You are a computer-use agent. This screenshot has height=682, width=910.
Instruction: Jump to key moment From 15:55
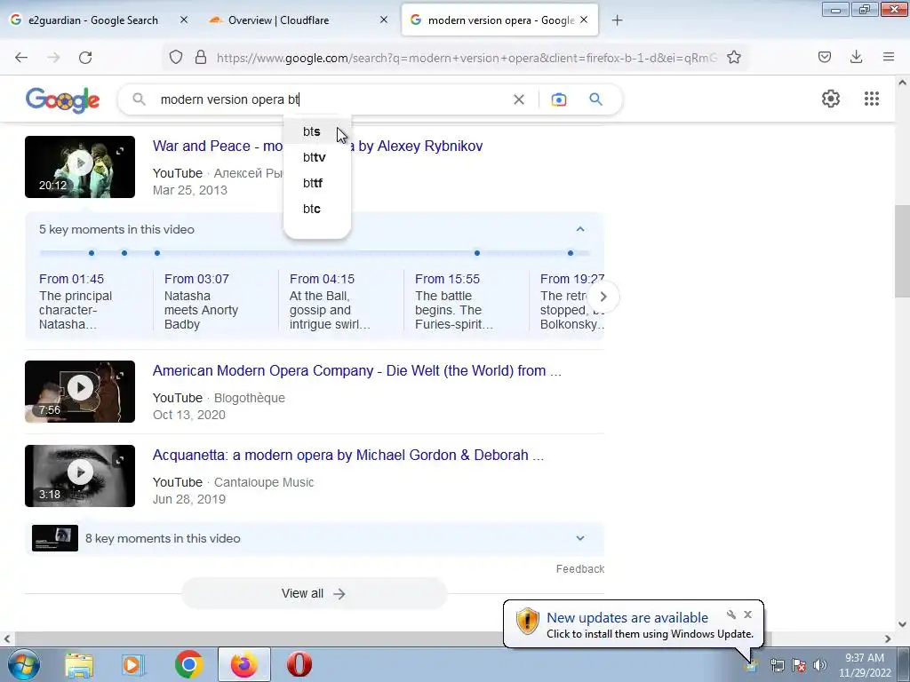click(448, 279)
